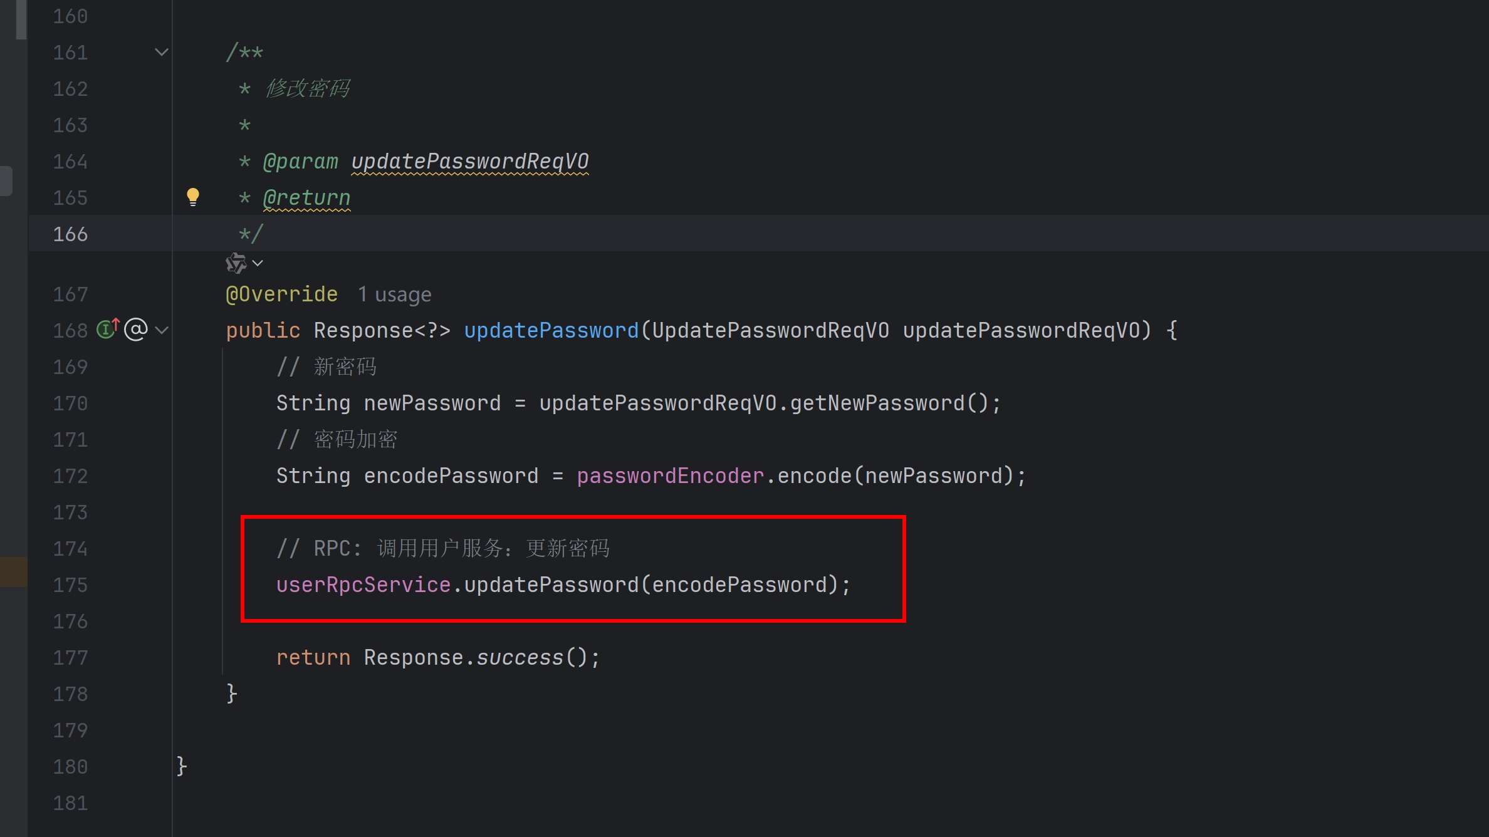Fold the updatePassword method at line 168
This screenshot has width=1489, height=837.
click(162, 330)
